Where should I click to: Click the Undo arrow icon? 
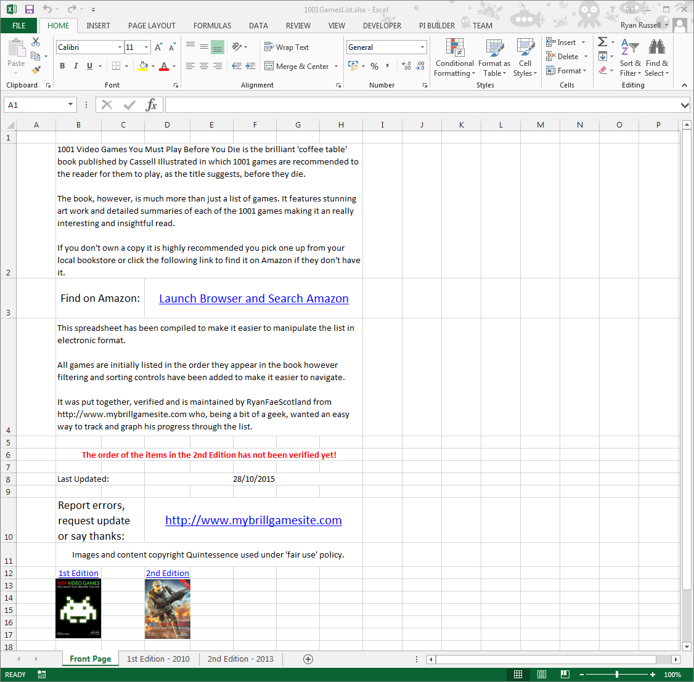click(47, 9)
